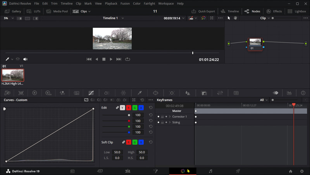Open the Qualifier eyedropper palette

click(x=139, y=93)
